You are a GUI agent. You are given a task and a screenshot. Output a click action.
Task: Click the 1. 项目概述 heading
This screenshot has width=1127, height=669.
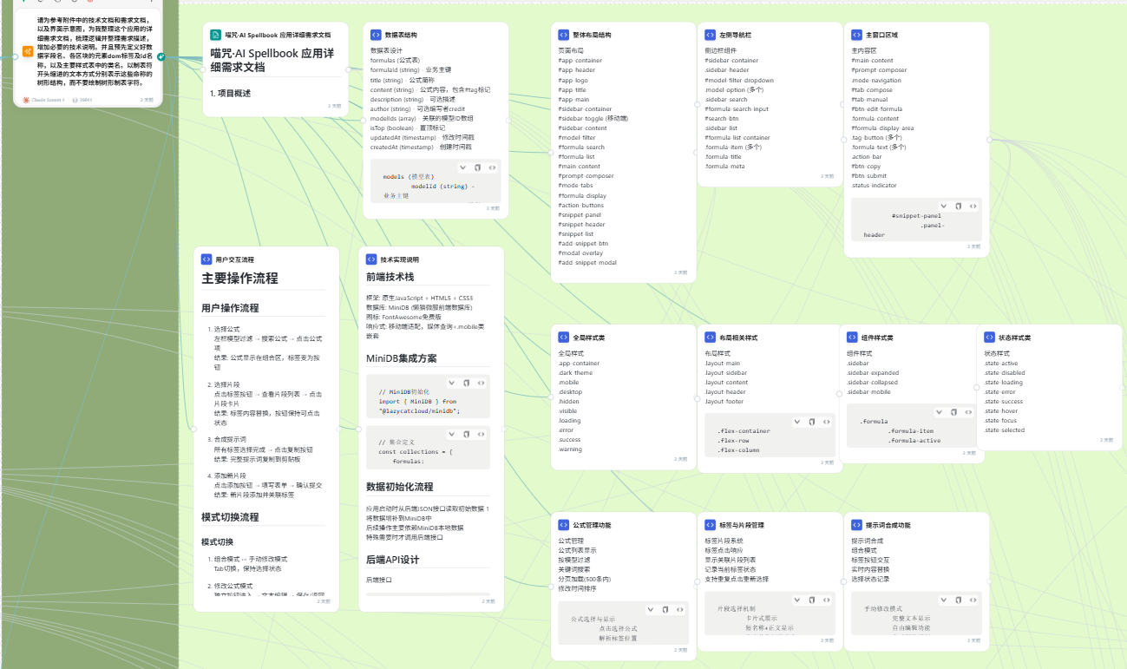230,93
